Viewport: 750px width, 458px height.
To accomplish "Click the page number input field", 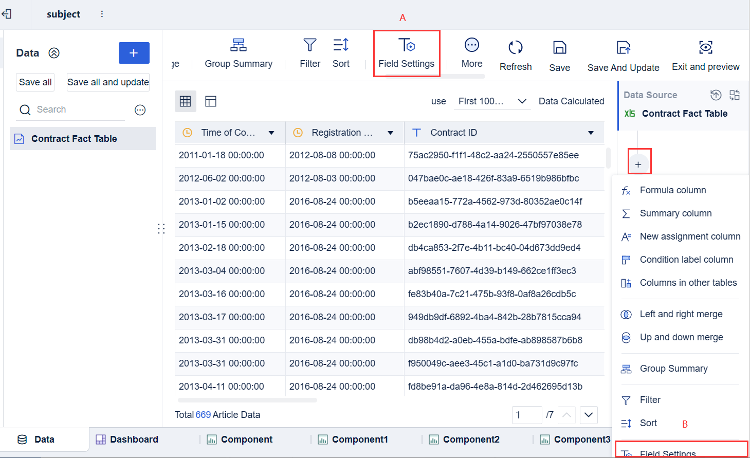I will tap(527, 415).
